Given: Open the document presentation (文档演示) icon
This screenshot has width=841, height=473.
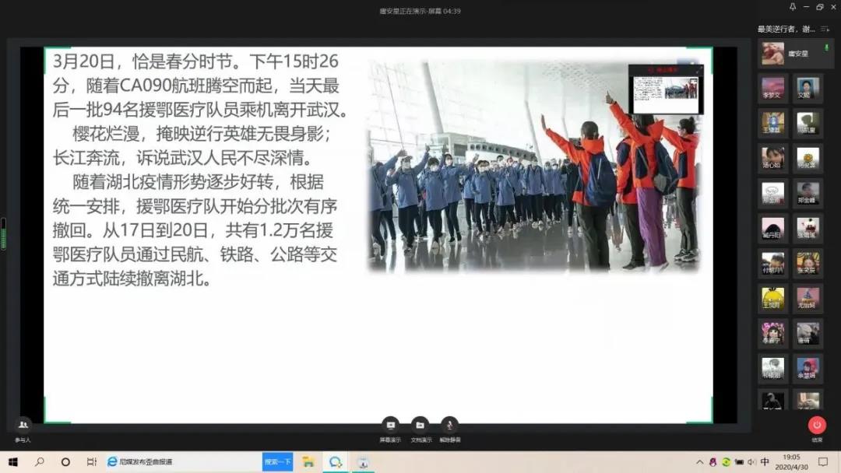Looking at the screenshot, I should point(420,425).
